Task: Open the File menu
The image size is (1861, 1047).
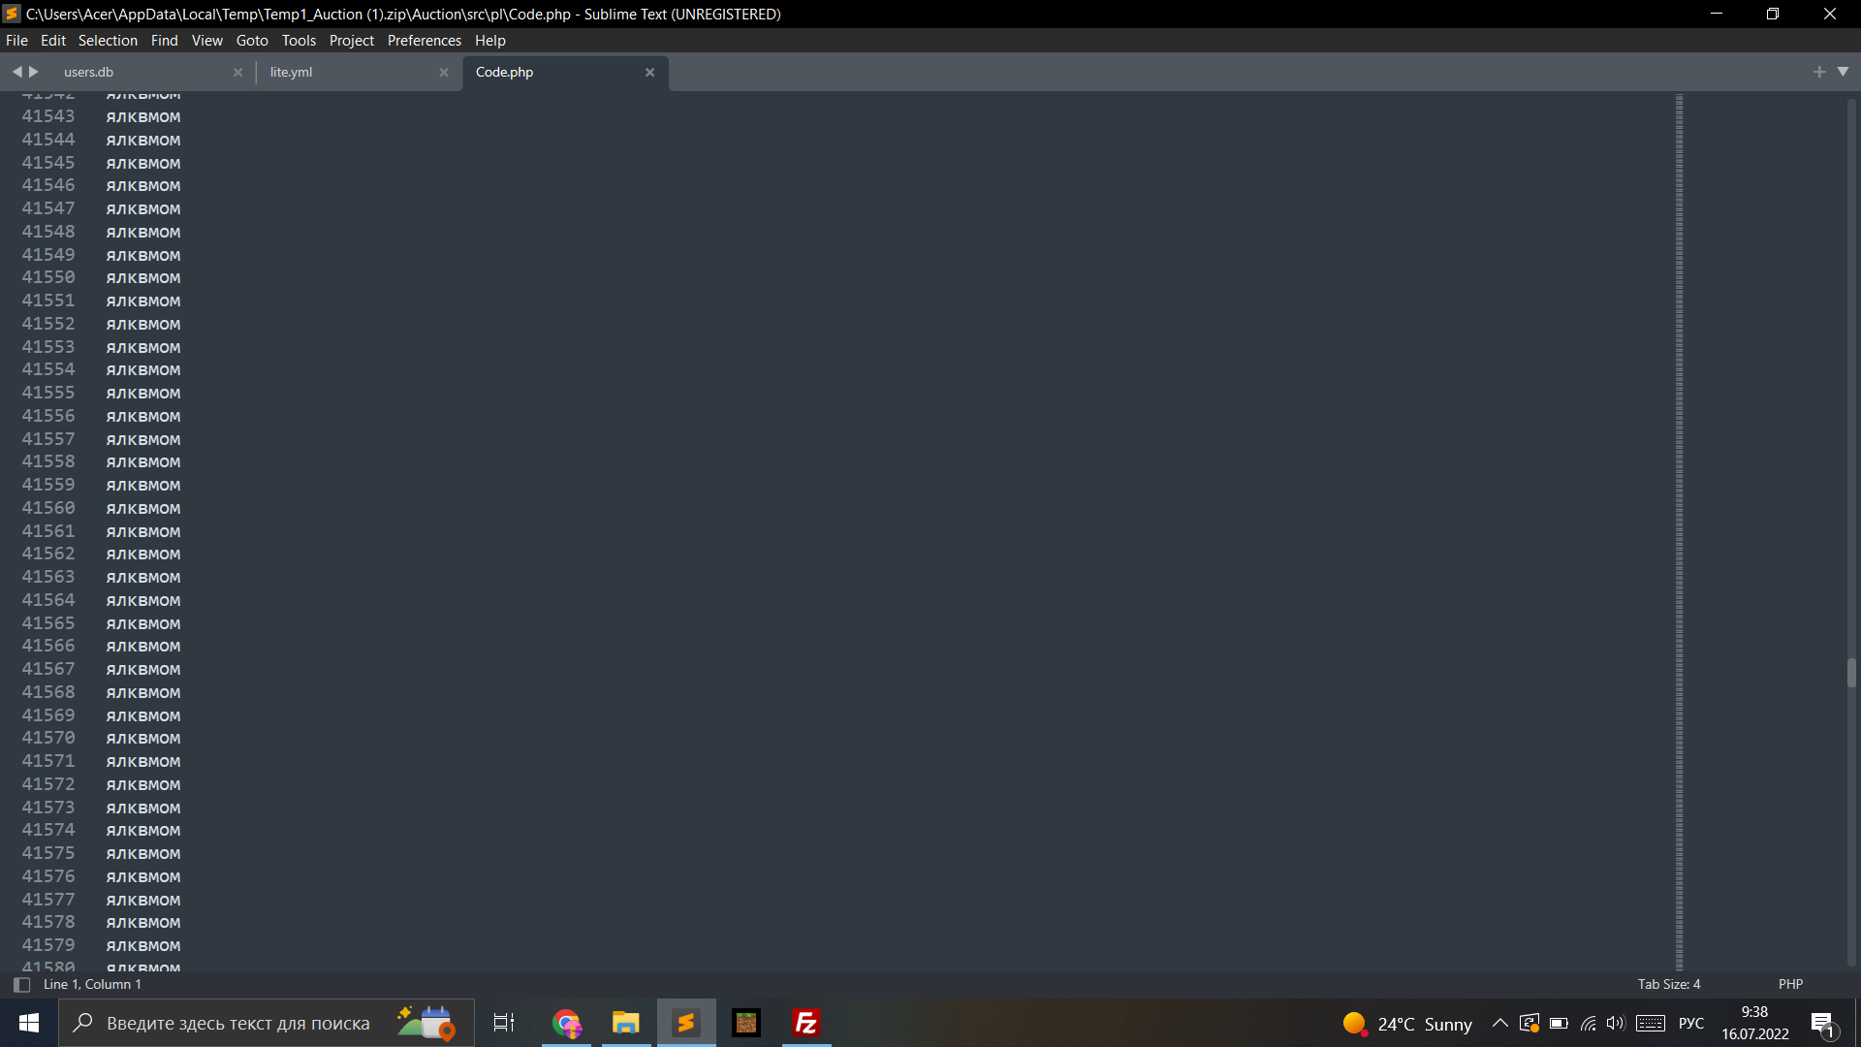Action: click(16, 41)
